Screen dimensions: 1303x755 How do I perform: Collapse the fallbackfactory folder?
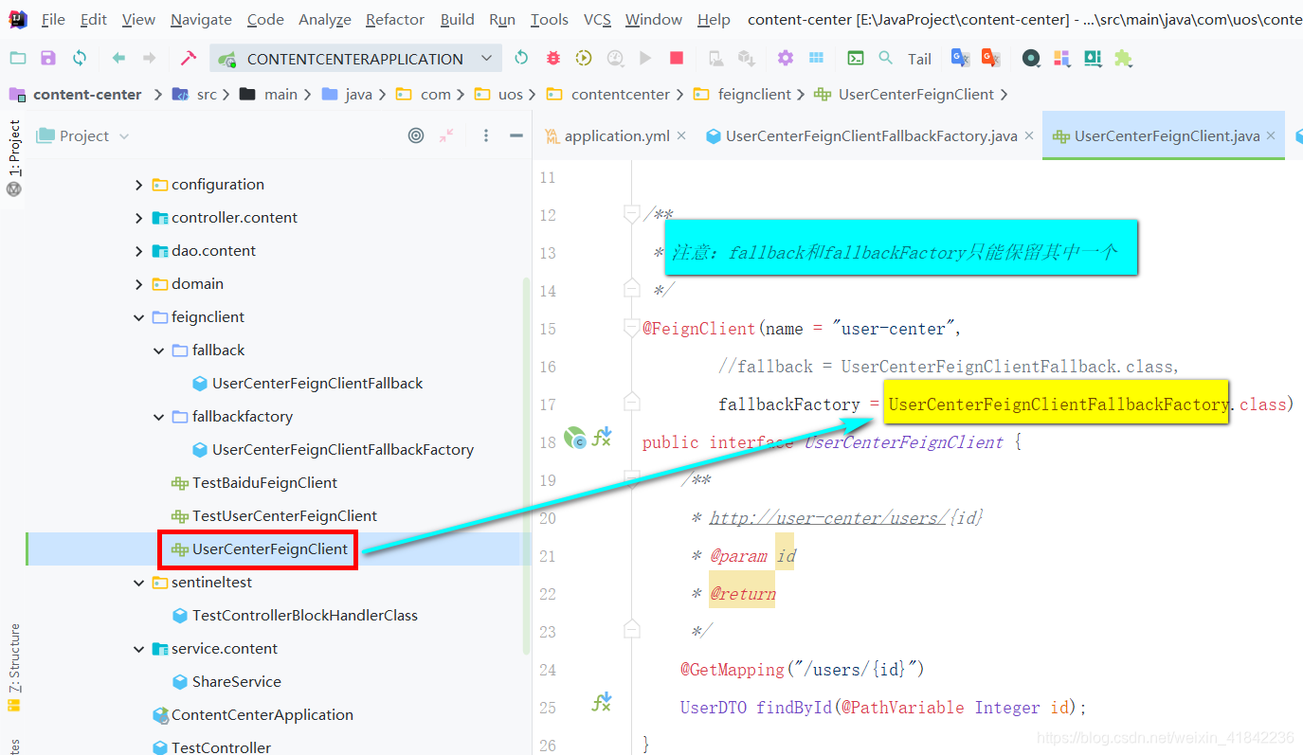(159, 417)
